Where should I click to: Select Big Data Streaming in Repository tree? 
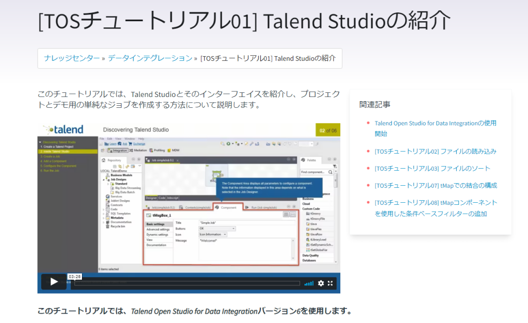click(x=126, y=188)
